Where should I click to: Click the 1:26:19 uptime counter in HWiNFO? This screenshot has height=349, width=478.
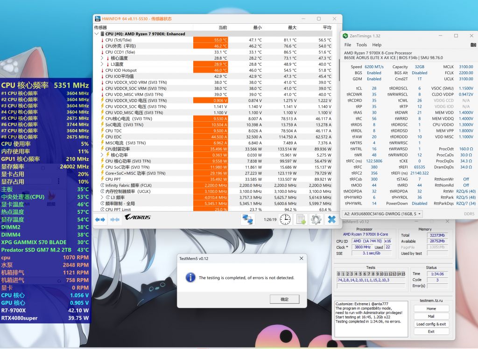(x=270, y=219)
